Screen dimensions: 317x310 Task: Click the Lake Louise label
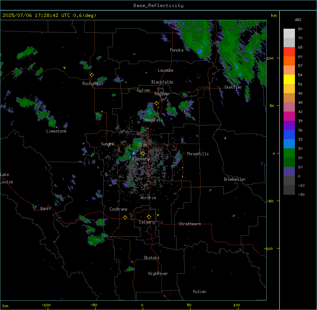click(7, 178)
